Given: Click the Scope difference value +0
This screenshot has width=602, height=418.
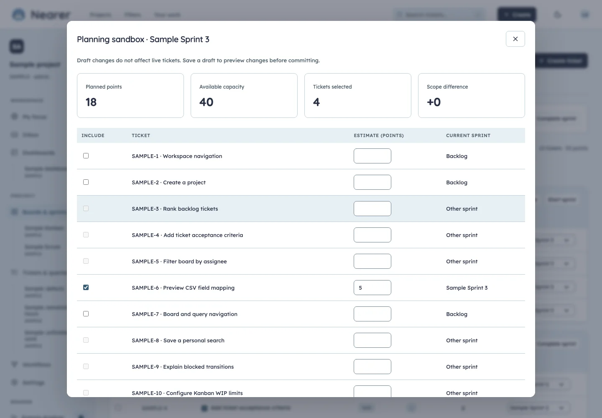Looking at the screenshot, I should (x=434, y=102).
